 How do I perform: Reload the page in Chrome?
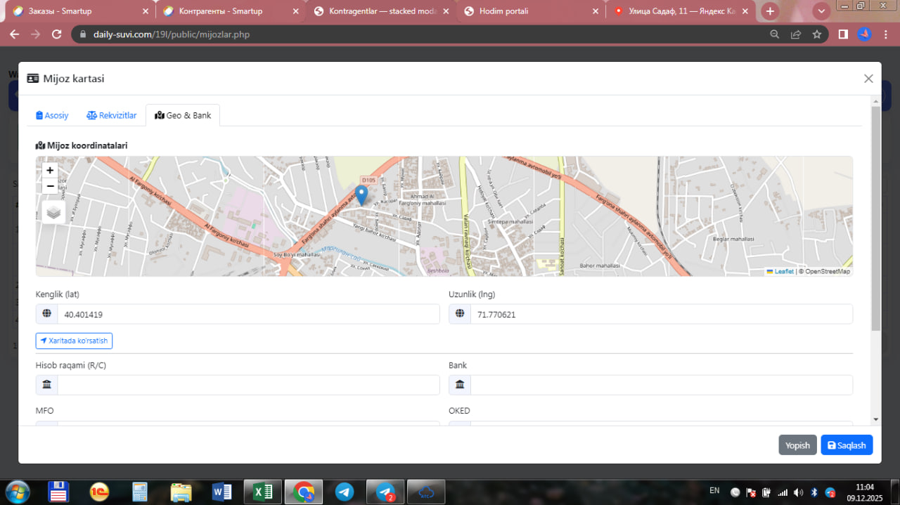click(x=57, y=34)
